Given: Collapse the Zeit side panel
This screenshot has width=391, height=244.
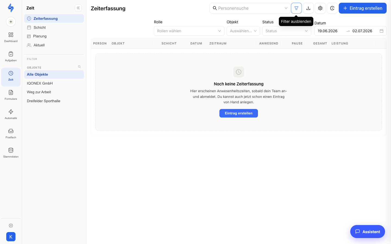Looking at the screenshot, I should pos(78,8).
